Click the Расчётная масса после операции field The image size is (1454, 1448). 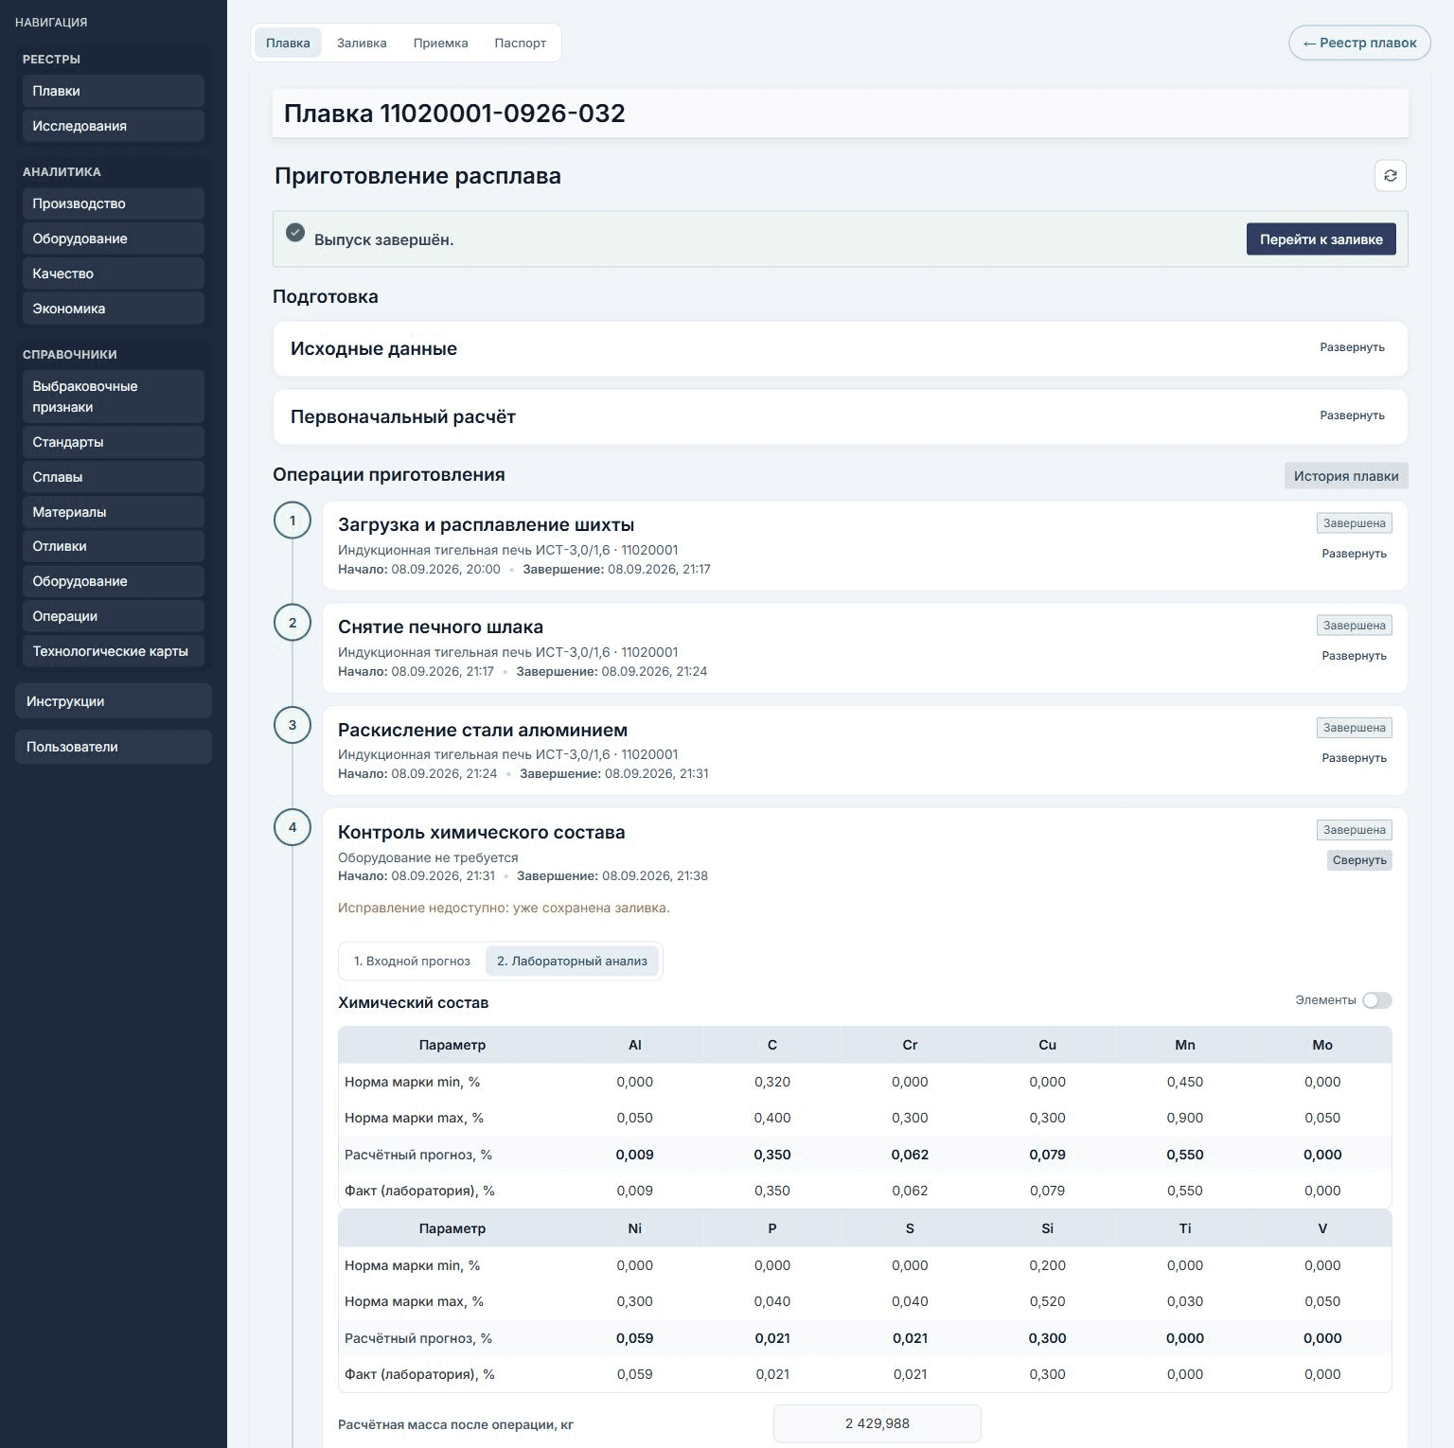877,1423
